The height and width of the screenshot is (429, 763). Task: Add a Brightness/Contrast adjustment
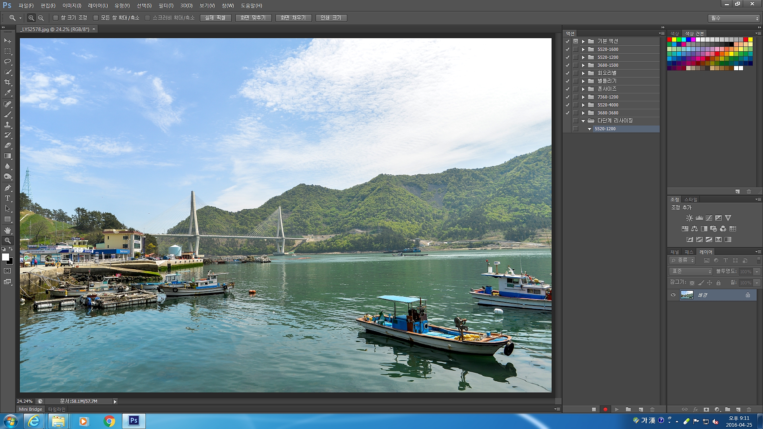(x=689, y=218)
